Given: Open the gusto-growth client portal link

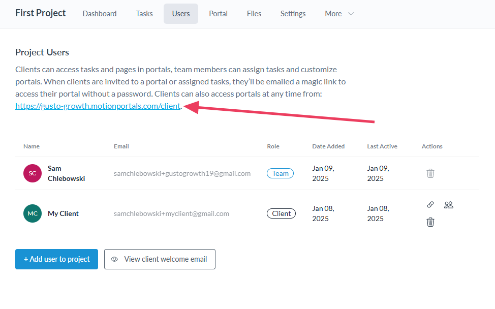Looking at the screenshot, I should (98, 106).
